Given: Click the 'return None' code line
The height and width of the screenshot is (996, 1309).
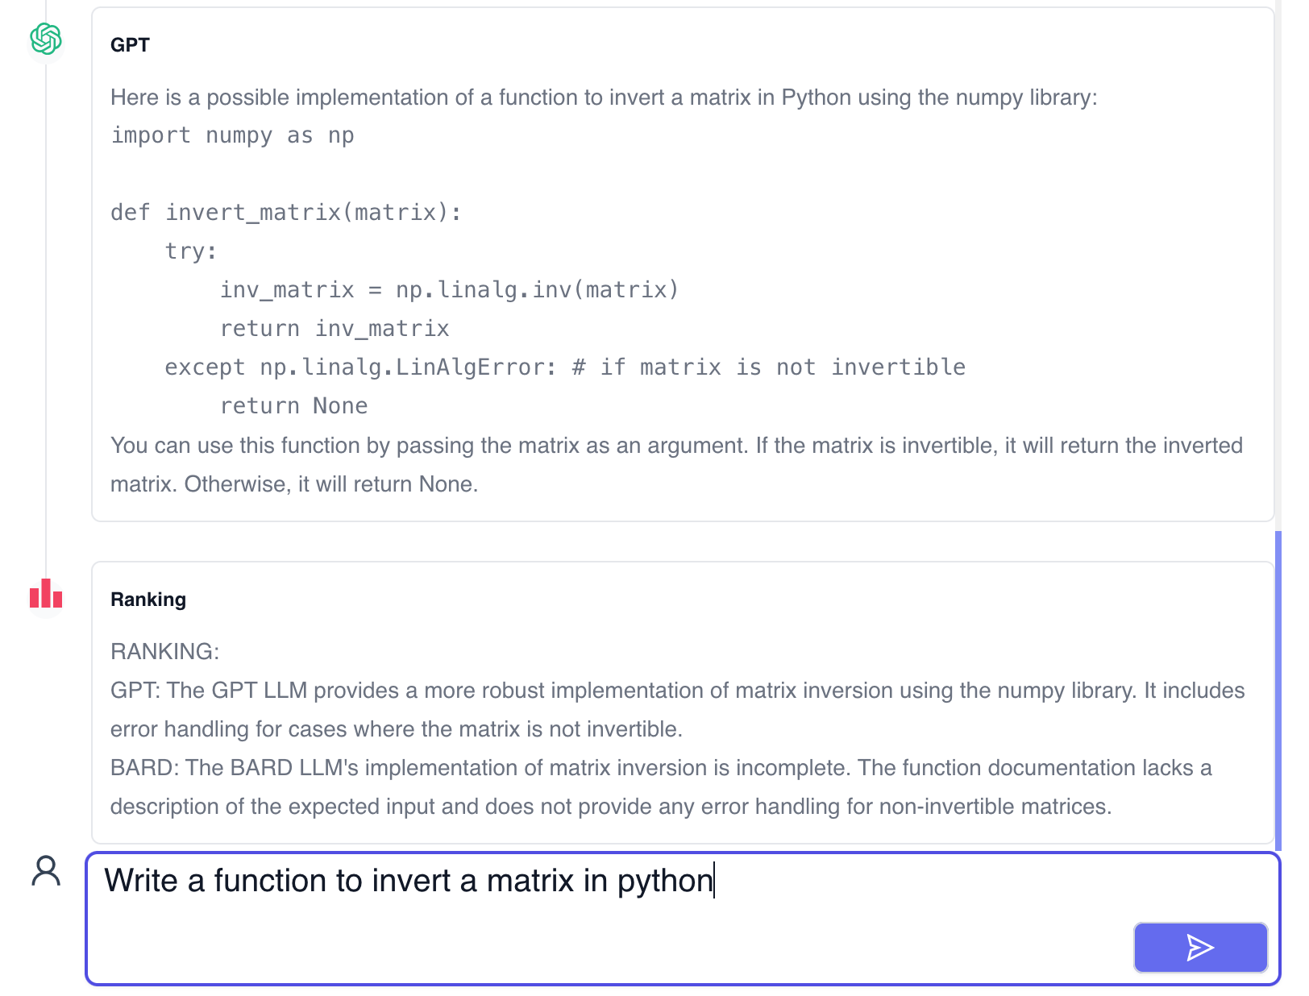Looking at the screenshot, I should 293,406.
